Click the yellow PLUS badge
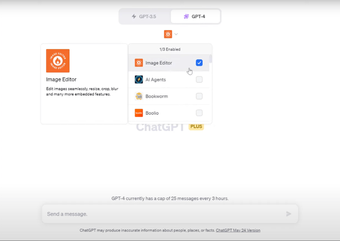This screenshot has height=241, width=340. click(196, 126)
